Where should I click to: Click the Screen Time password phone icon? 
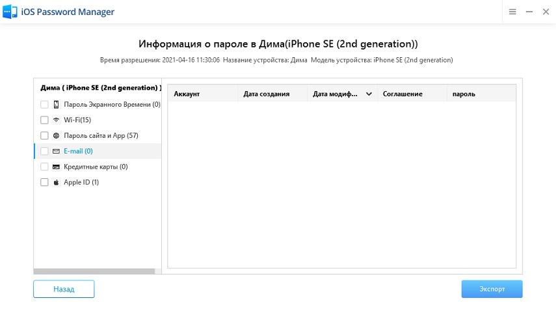tap(56, 104)
